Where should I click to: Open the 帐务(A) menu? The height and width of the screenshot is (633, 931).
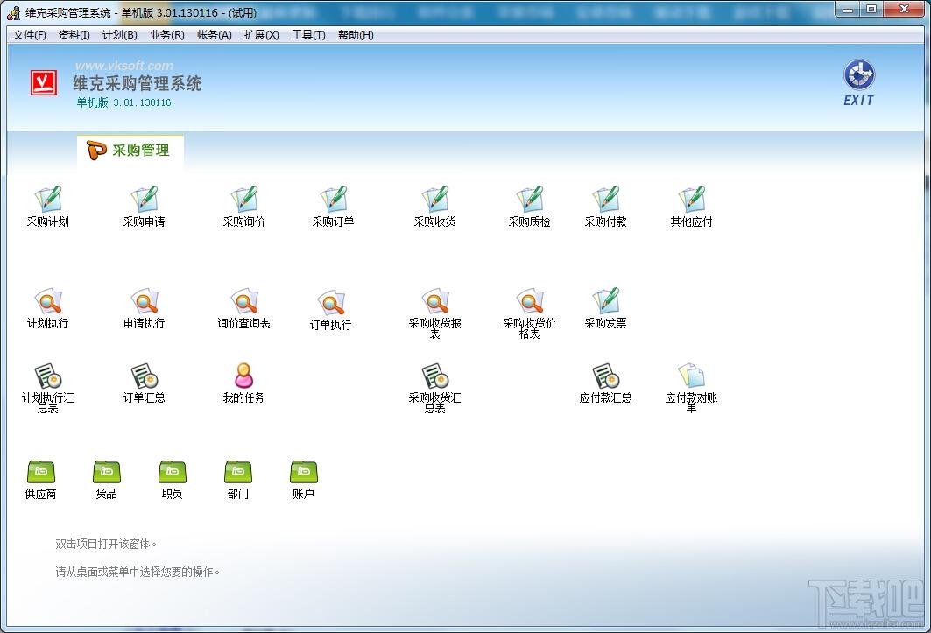coord(215,35)
